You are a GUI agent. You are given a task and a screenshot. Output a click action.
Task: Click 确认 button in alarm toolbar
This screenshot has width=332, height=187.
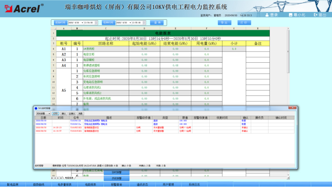point(64,113)
